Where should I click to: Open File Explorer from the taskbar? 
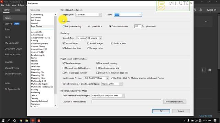coord(27,121)
